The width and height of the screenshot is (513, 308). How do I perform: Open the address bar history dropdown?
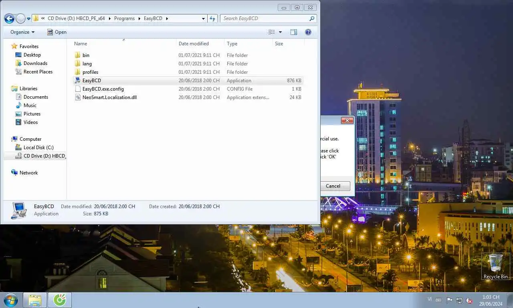[203, 18]
